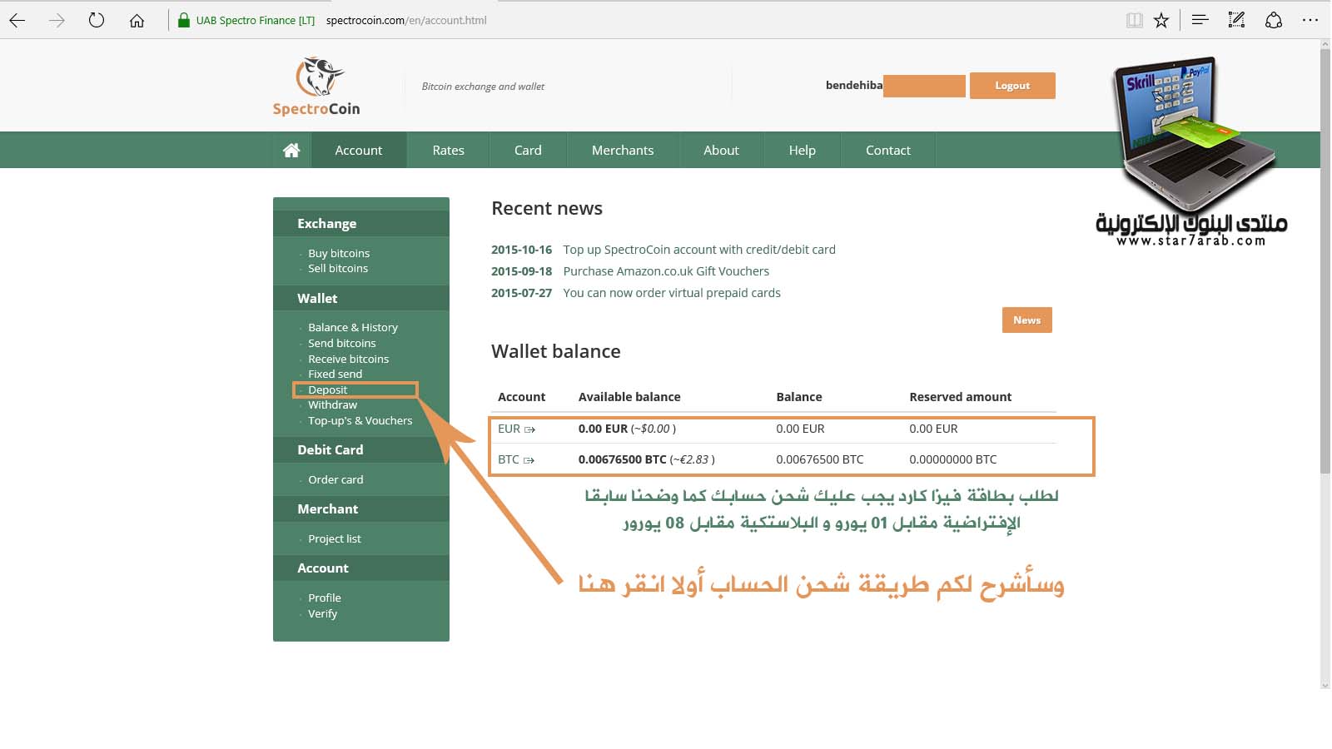Image resolution: width=1332 pixels, height=749 pixels.
Task: Click the BTC account export arrow icon
Action: tap(529, 460)
